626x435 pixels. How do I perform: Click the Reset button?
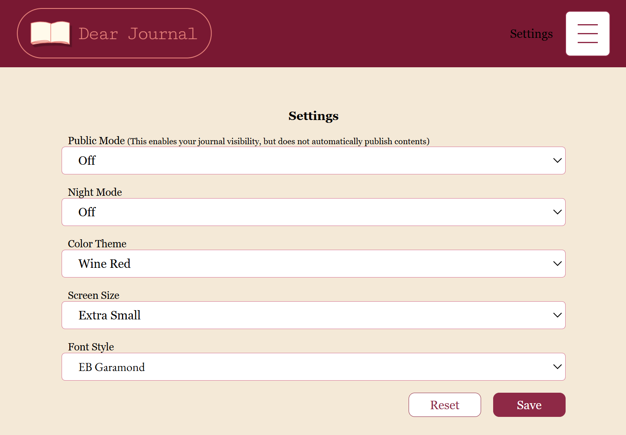click(445, 405)
